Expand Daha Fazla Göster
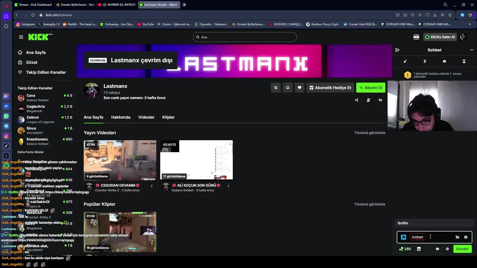Screen dimensions: 477x268 31,152
